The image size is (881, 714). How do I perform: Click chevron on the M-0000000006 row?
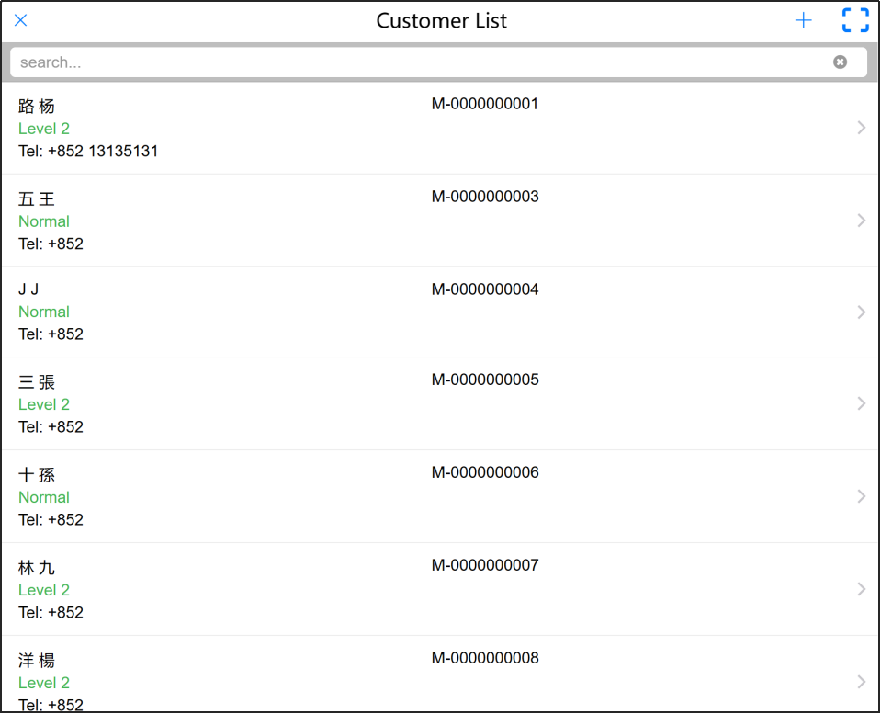(x=861, y=496)
